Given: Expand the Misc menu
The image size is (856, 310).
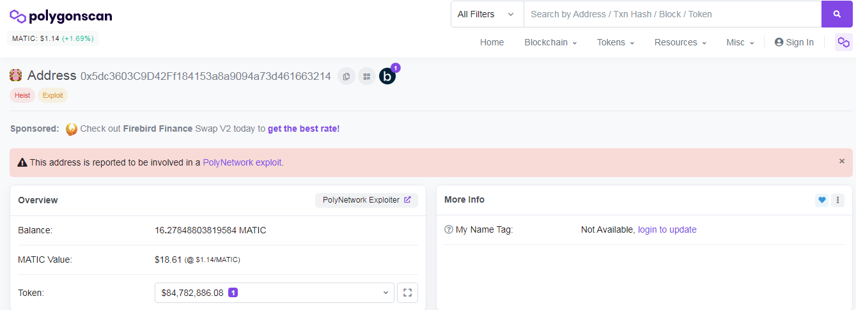Looking at the screenshot, I should click(740, 42).
